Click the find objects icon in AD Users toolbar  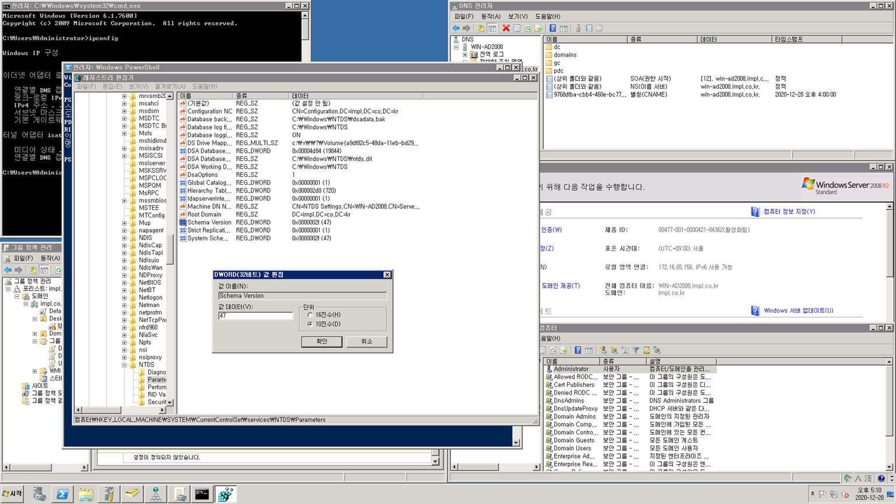646,350
